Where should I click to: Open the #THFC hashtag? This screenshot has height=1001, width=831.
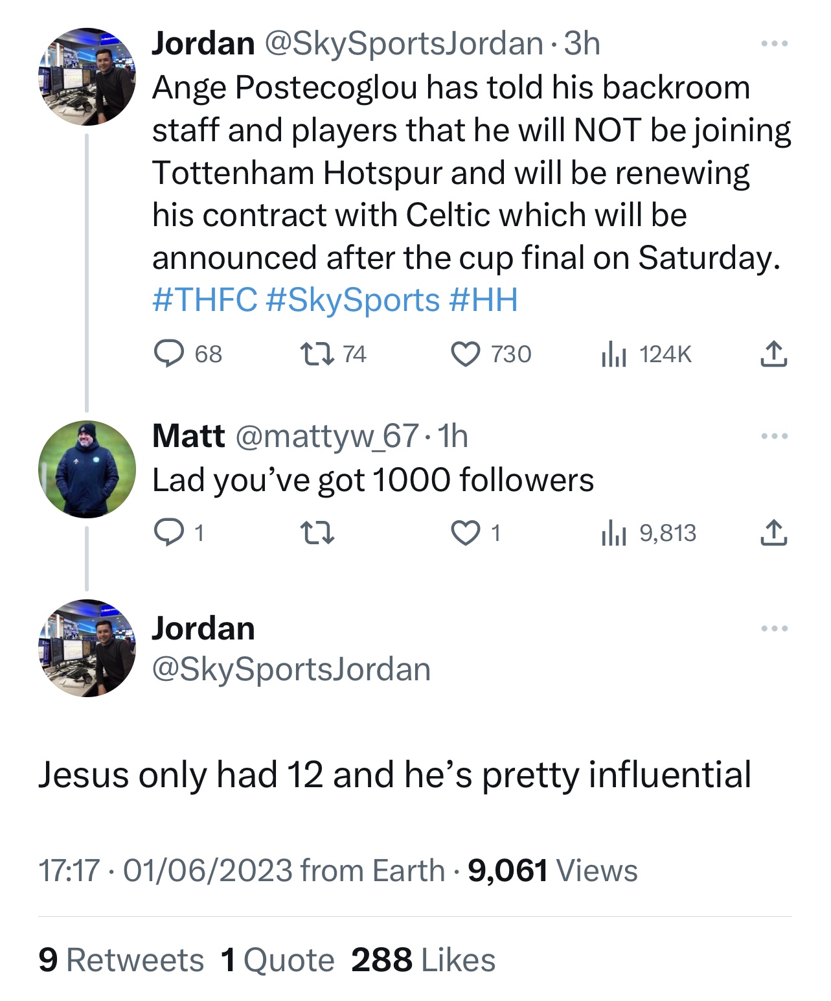pos(205,300)
